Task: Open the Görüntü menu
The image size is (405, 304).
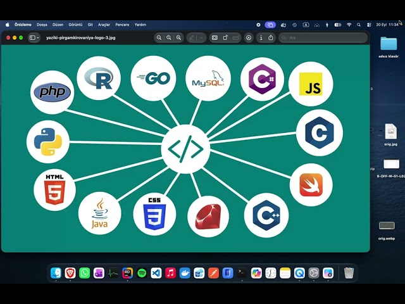Action: point(75,25)
